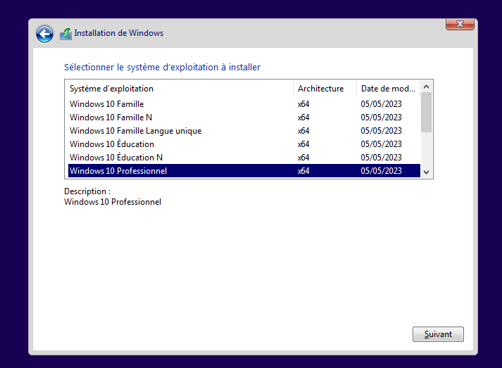Click the Description value Windows 10 Professionnel
The width and height of the screenshot is (502, 368).
click(113, 202)
